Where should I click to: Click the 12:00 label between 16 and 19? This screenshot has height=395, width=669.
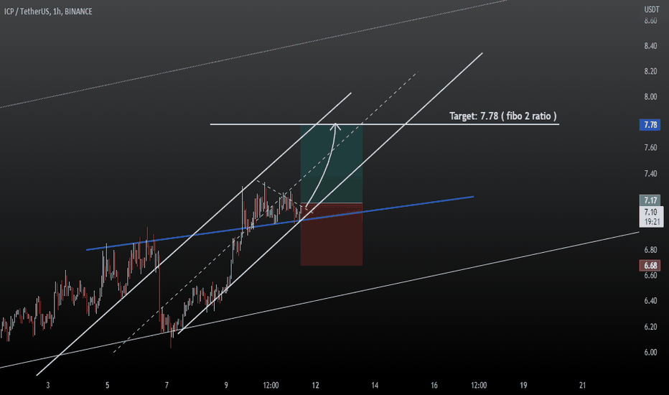(x=479, y=385)
